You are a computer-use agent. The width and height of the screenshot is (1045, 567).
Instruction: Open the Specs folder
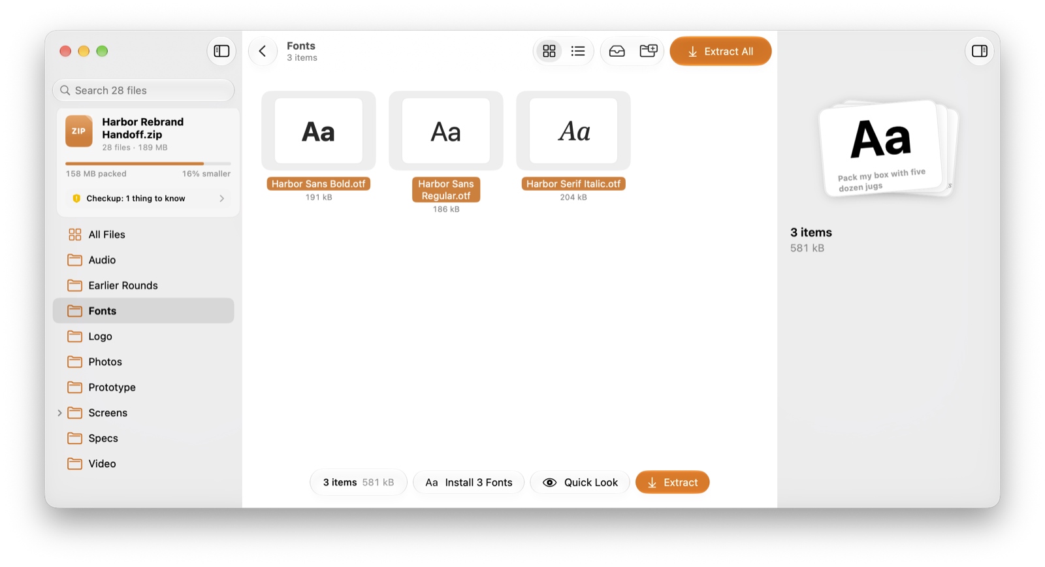pos(143,438)
